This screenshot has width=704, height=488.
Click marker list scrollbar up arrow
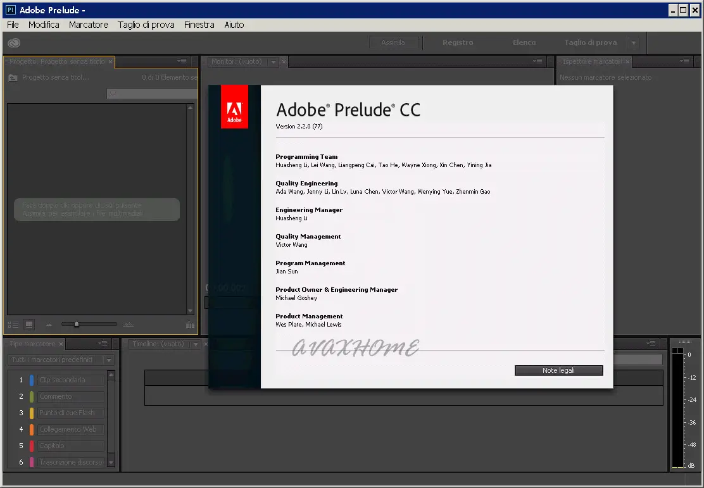click(111, 375)
